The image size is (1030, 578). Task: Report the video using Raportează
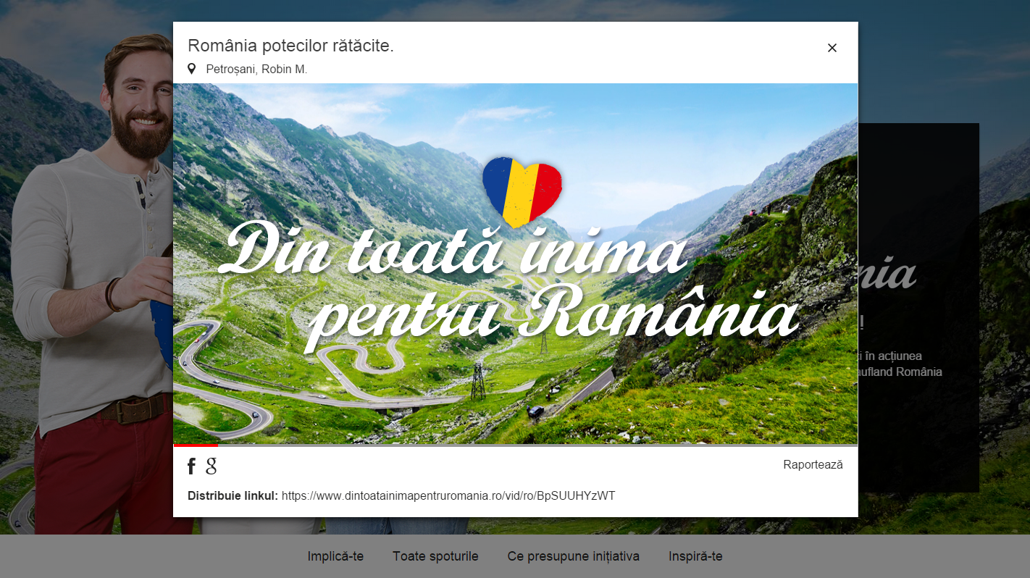[x=813, y=465]
